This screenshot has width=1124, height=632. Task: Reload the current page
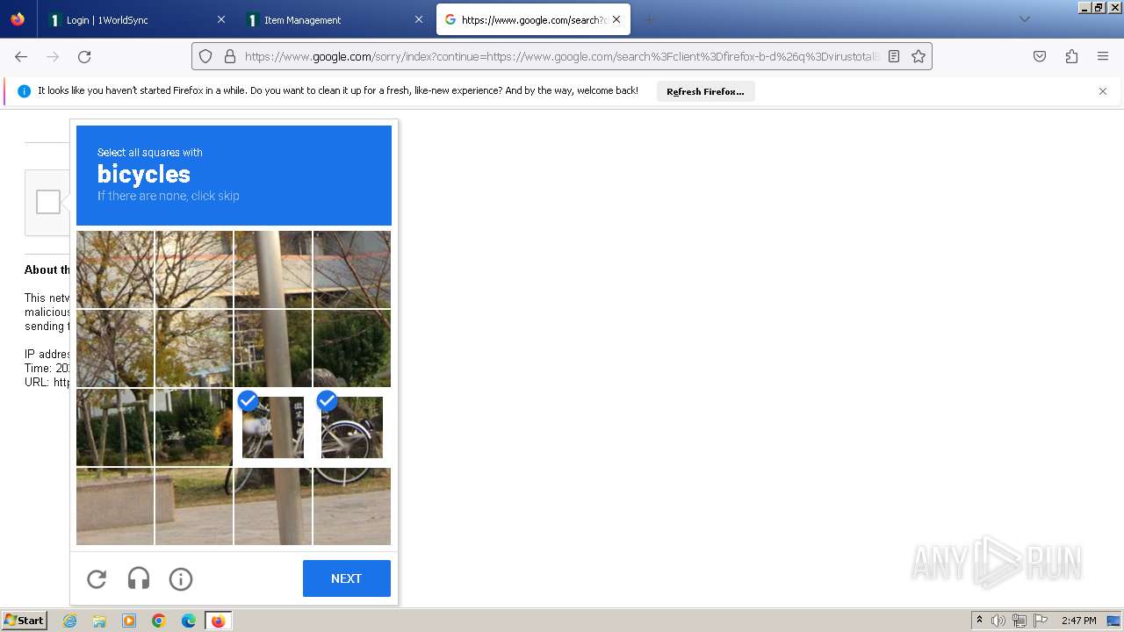(x=84, y=56)
